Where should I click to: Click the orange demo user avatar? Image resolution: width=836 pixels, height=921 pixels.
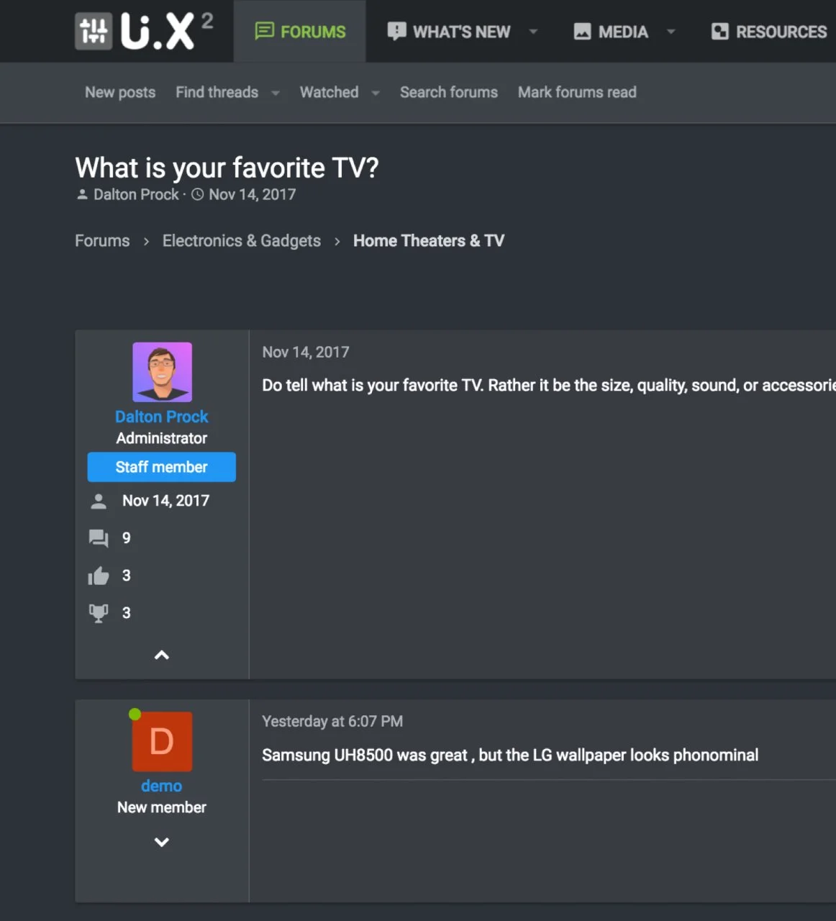(x=162, y=741)
